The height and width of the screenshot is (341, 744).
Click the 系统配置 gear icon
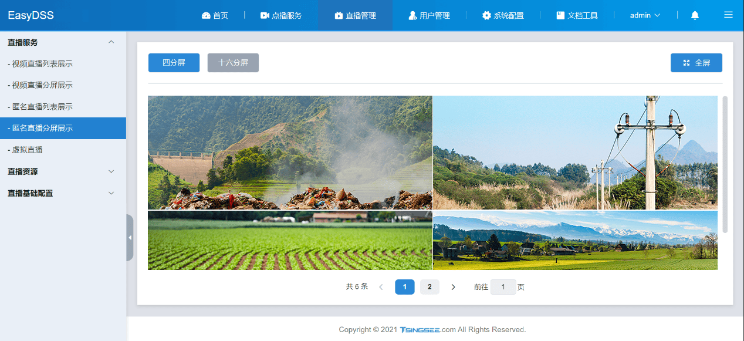(x=486, y=16)
